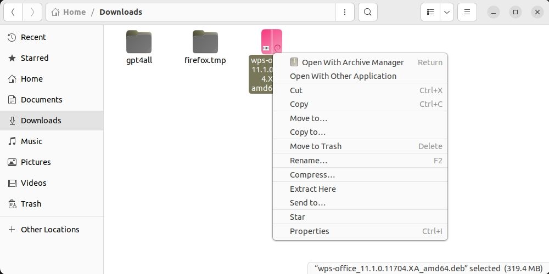This screenshot has width=549, height=274.
Task: Select Rename… in the context menu
Action: (309, 161)
